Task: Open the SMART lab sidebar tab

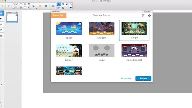Action: [x=1, y=36]
